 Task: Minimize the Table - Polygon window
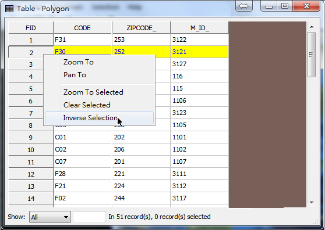269,6
